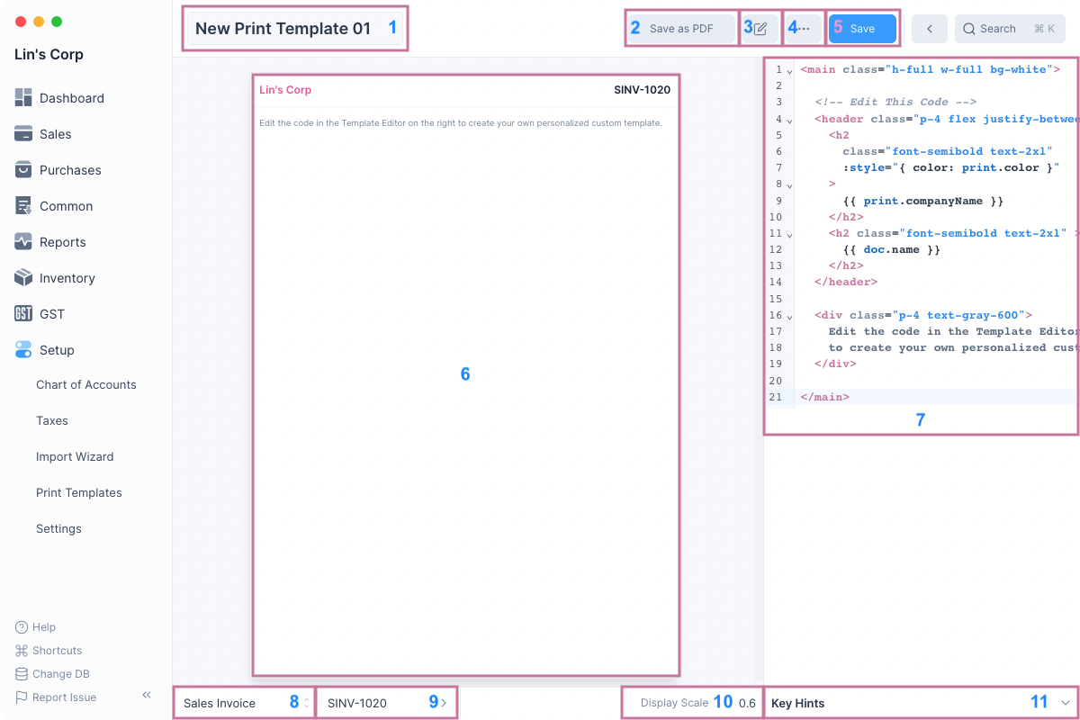Click the Display Scale value field
1080x720 pixels.
(747, 703)
